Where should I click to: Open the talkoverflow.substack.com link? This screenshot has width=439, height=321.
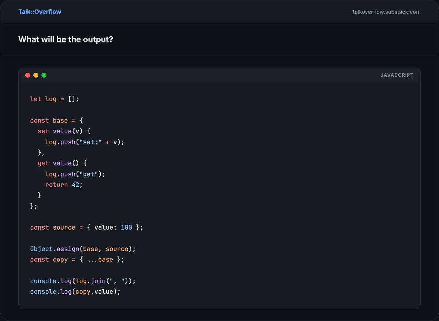[x=387, y=12]
